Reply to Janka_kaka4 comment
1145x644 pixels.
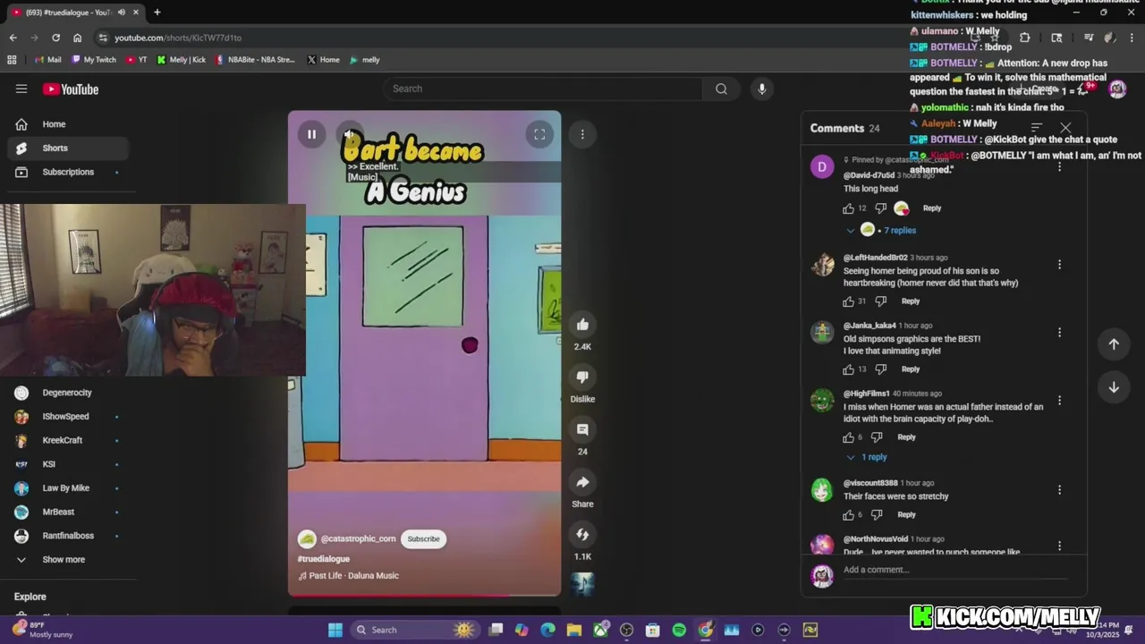911,369
